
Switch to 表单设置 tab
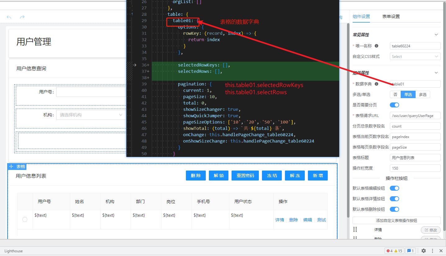[391, 16]
